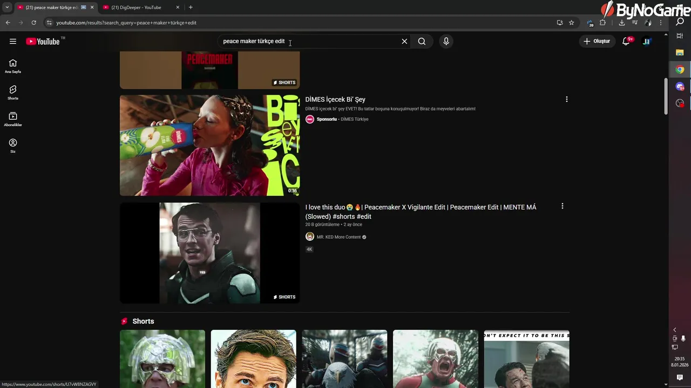Open Abonelikler subscriptions in sidebar
The width and height of the screenshot is (691, 388).
point(13,119)
